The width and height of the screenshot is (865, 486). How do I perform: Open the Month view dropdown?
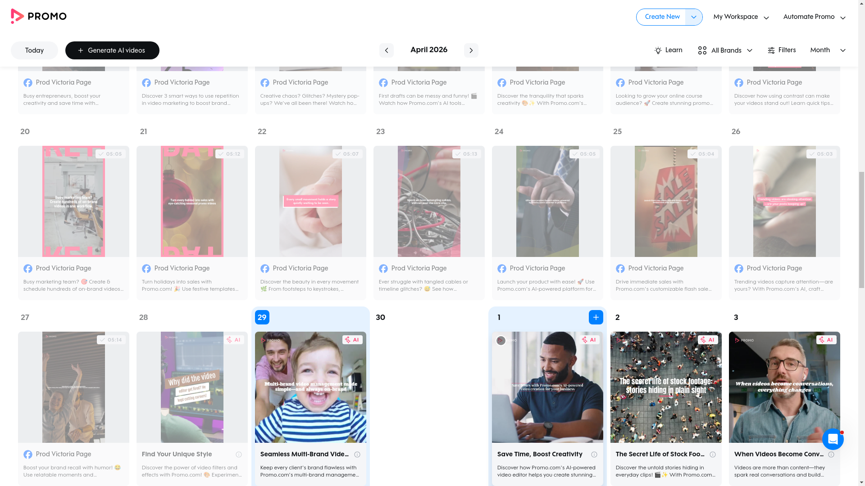coord(828,50)
